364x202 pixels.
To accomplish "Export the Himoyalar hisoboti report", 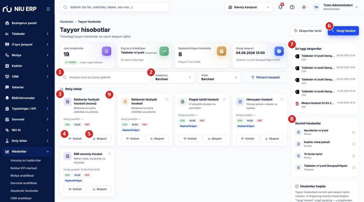I will (272, 139).
